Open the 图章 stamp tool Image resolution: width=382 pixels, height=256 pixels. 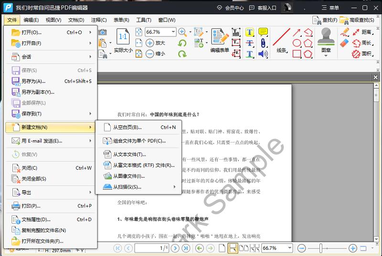[326, 40]
